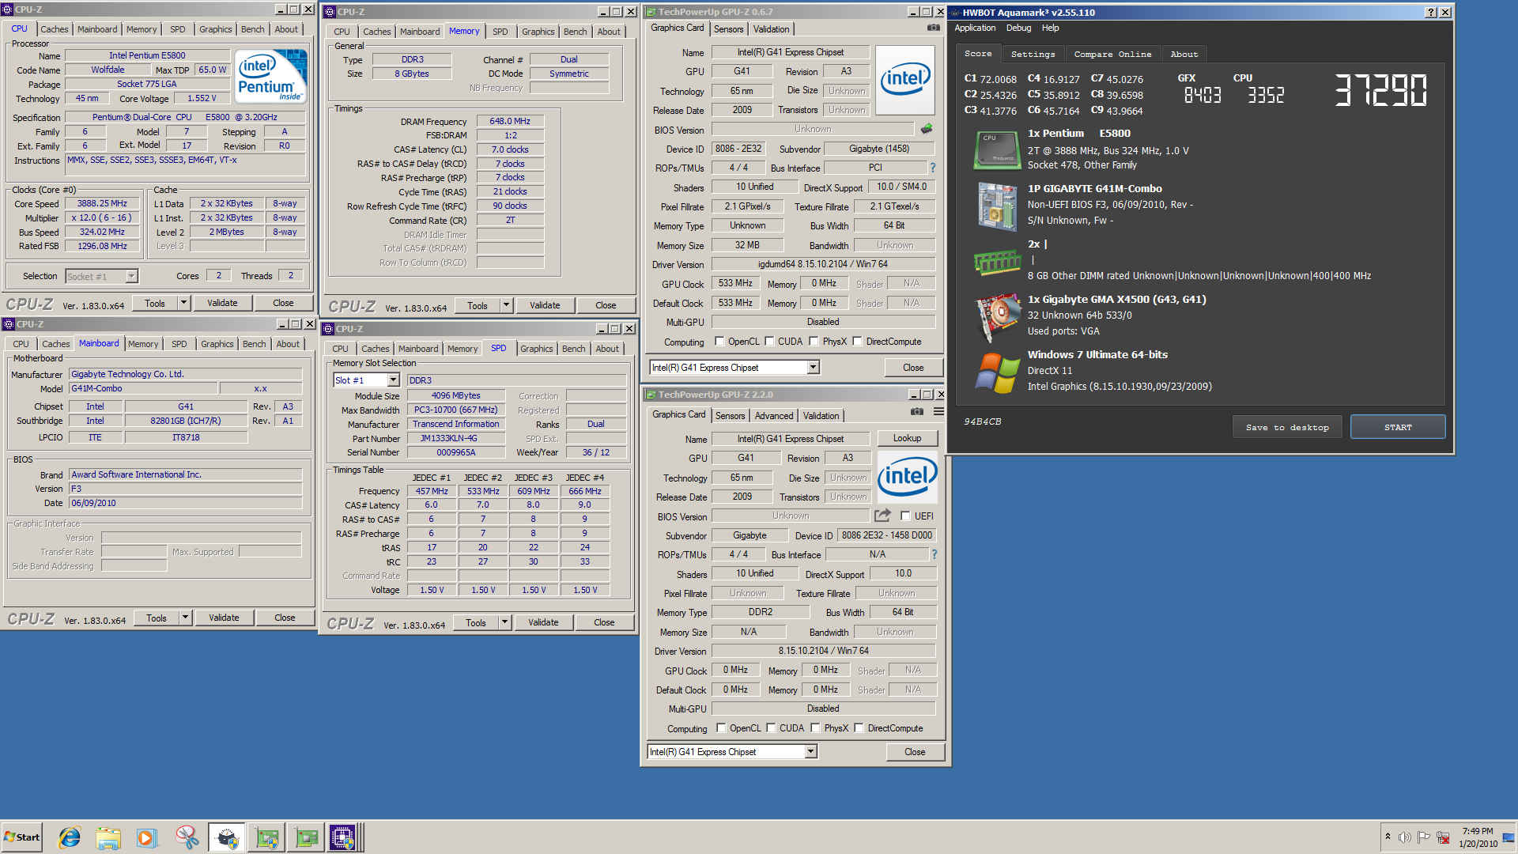Click the Show desktop button in the tray corner
Screen dimensions: 1518x854
1509,837
